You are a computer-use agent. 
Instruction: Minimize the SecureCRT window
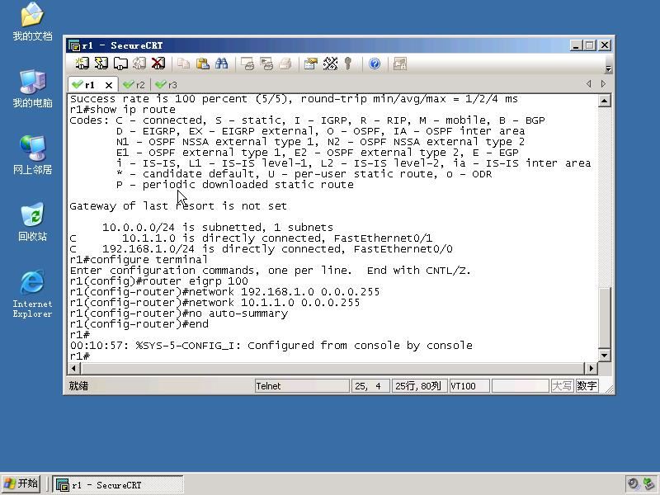tap(575, 45)
